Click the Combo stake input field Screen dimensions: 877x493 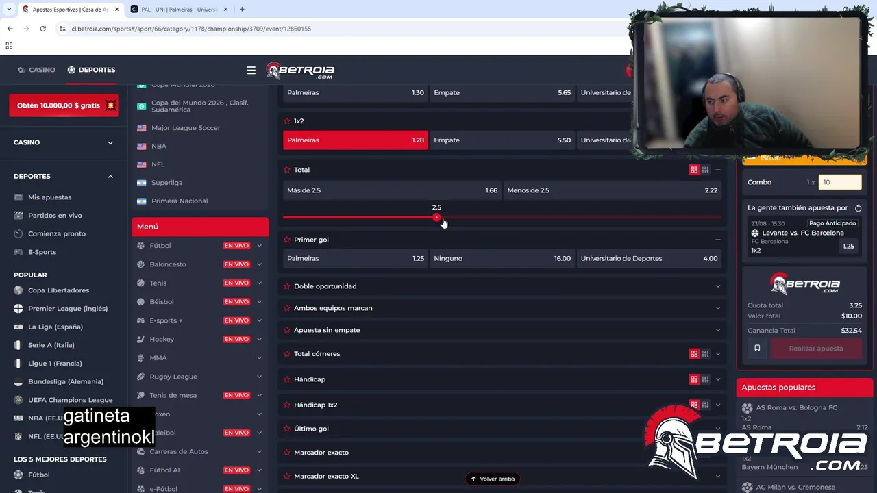[840, 182]
